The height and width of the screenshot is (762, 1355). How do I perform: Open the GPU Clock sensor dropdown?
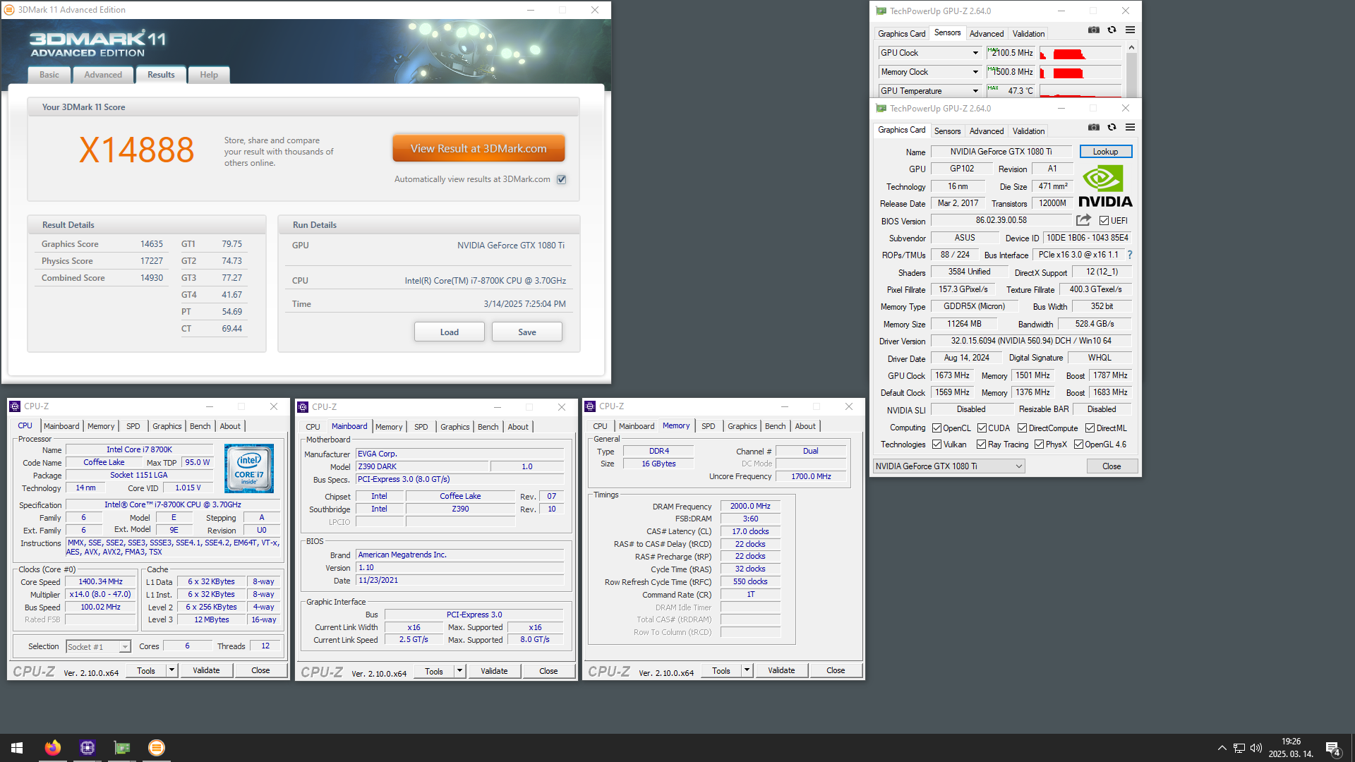coord(975,53)
